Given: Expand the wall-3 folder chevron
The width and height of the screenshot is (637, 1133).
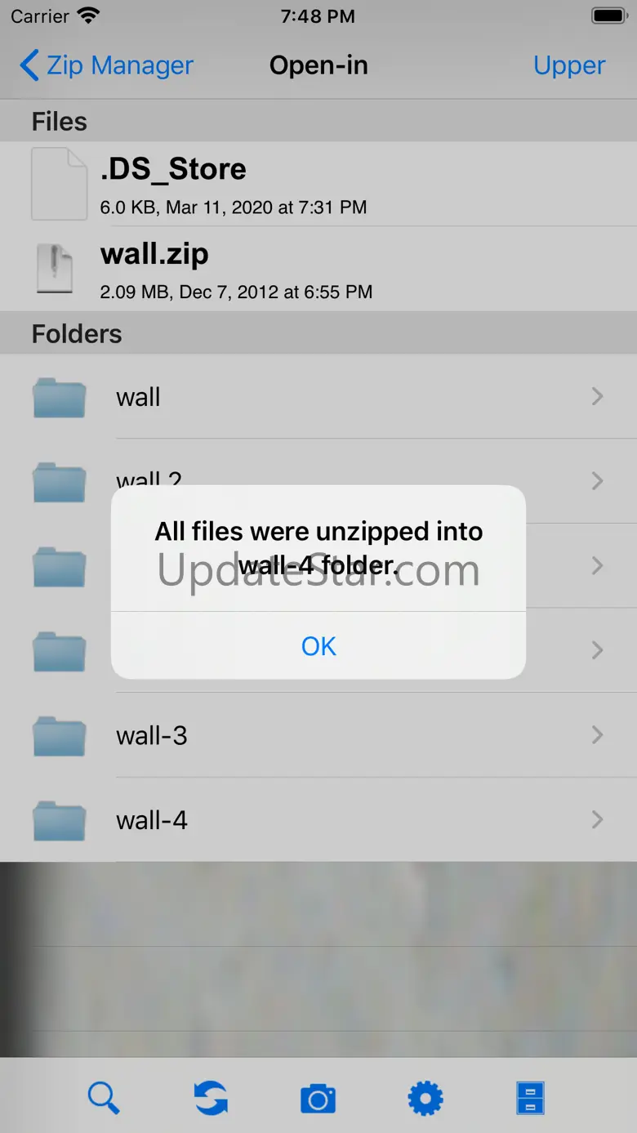Looking at the screenshot, I should click(x=598, y=735).
